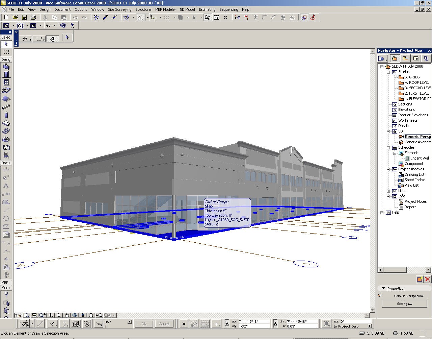The height and width of the screenshot is (339, 432).
Task: Click the Navigator horizontal scrollbar right arrow
Action: 428,270
